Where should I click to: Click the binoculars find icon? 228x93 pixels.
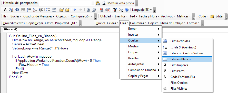point(17,10)
